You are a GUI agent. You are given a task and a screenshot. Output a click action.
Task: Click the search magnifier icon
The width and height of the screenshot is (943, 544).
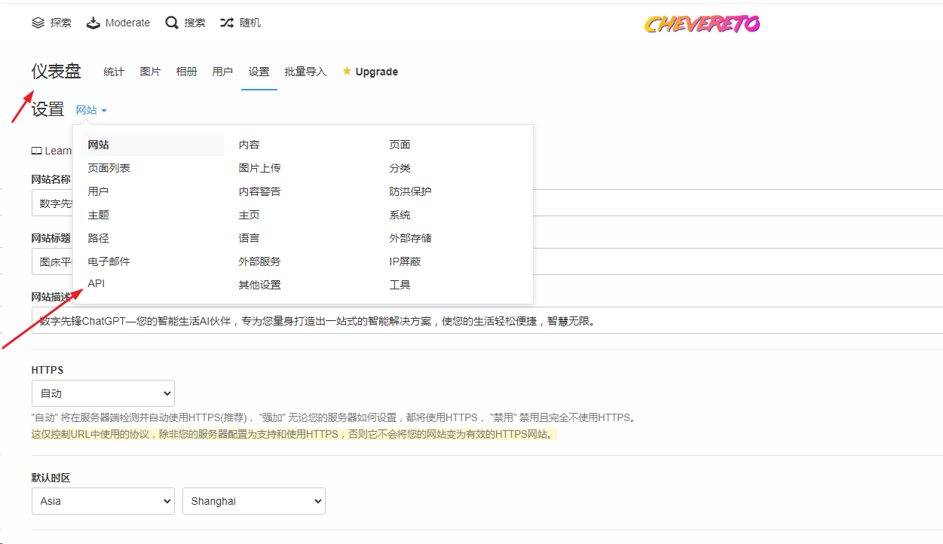click(x=172, y=23)
